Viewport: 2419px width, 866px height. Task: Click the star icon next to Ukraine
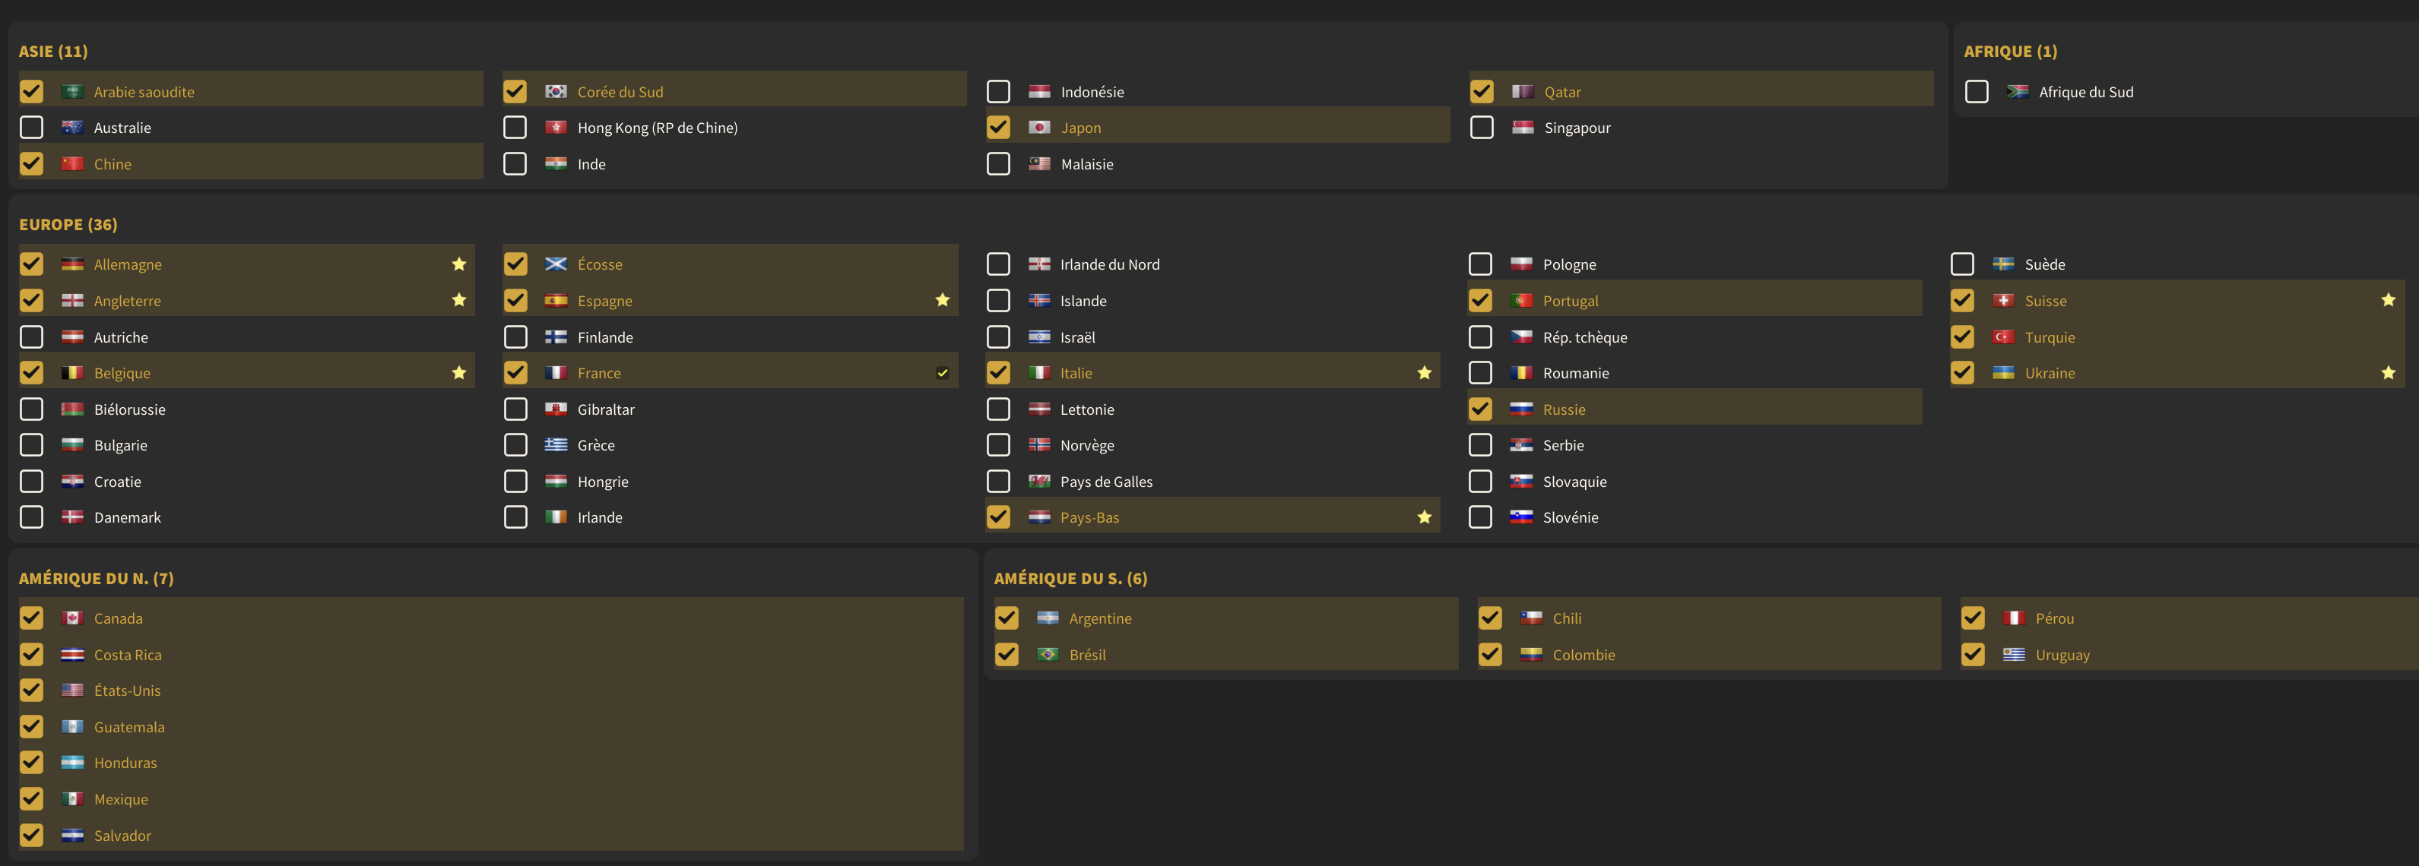click(2388, 372)
